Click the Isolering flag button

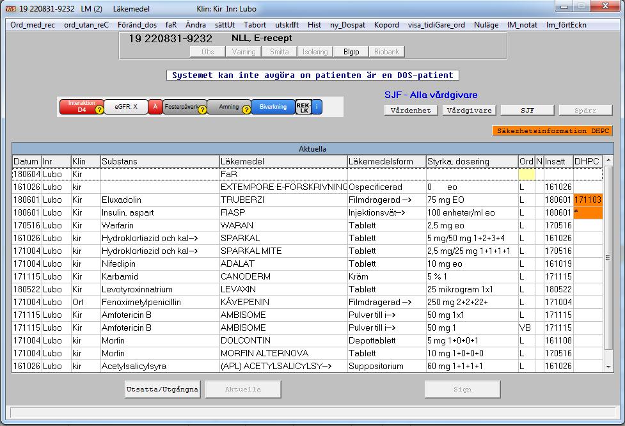coord(315,52)
